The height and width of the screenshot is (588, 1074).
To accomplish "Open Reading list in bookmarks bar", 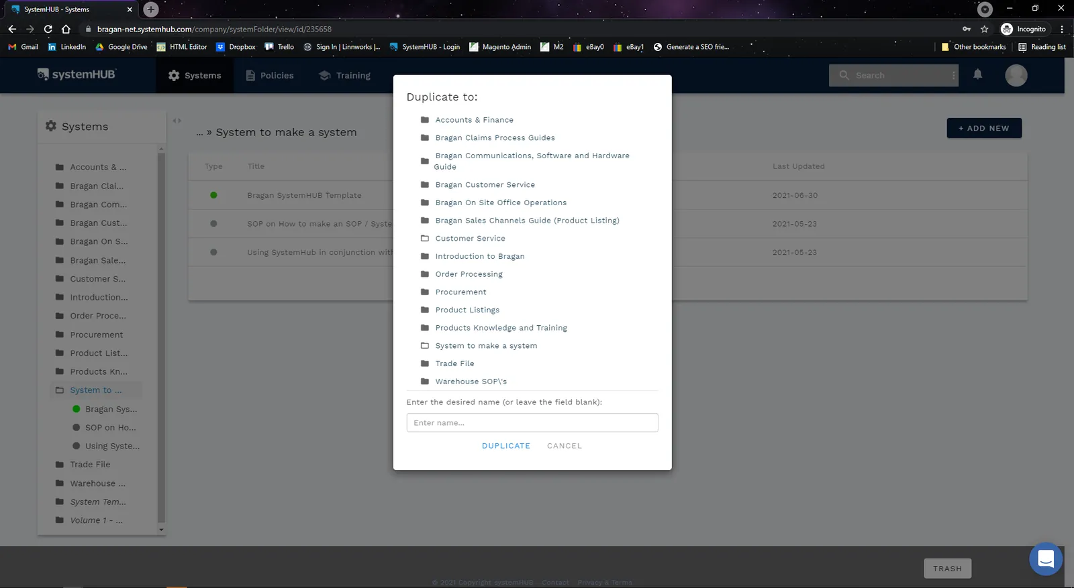I will [1042, 47].
